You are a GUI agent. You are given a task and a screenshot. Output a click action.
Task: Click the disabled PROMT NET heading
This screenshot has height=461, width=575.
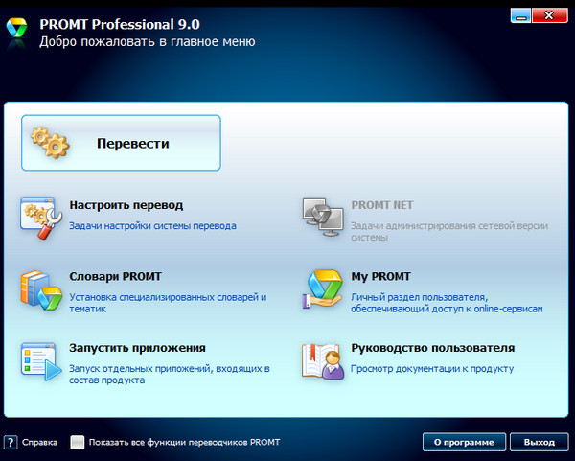pos(382,205)
